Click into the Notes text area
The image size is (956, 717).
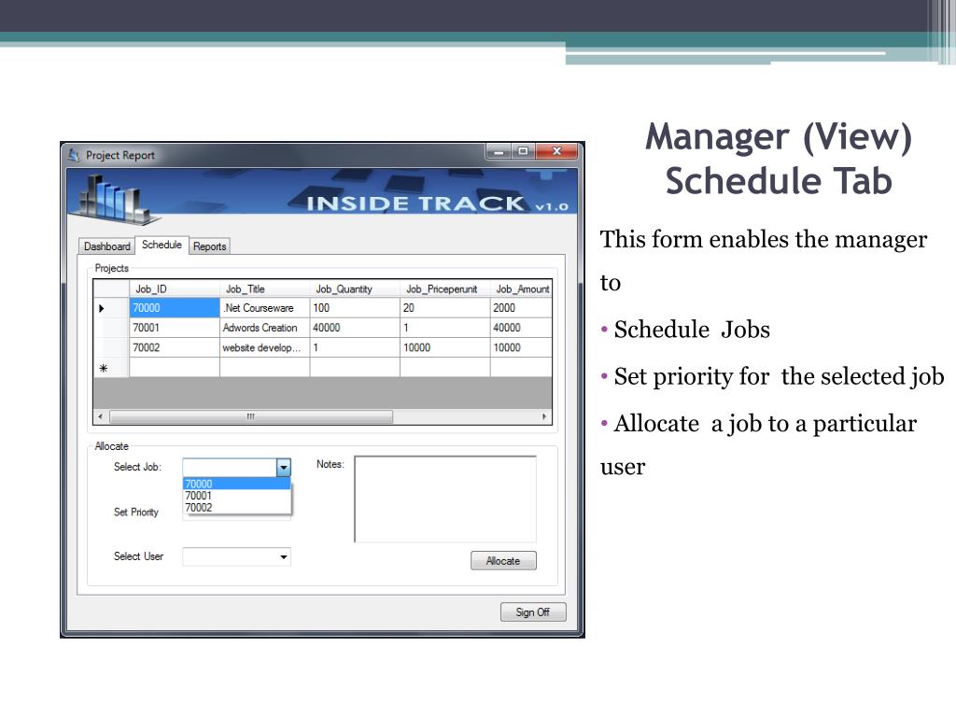pos(445,499)
